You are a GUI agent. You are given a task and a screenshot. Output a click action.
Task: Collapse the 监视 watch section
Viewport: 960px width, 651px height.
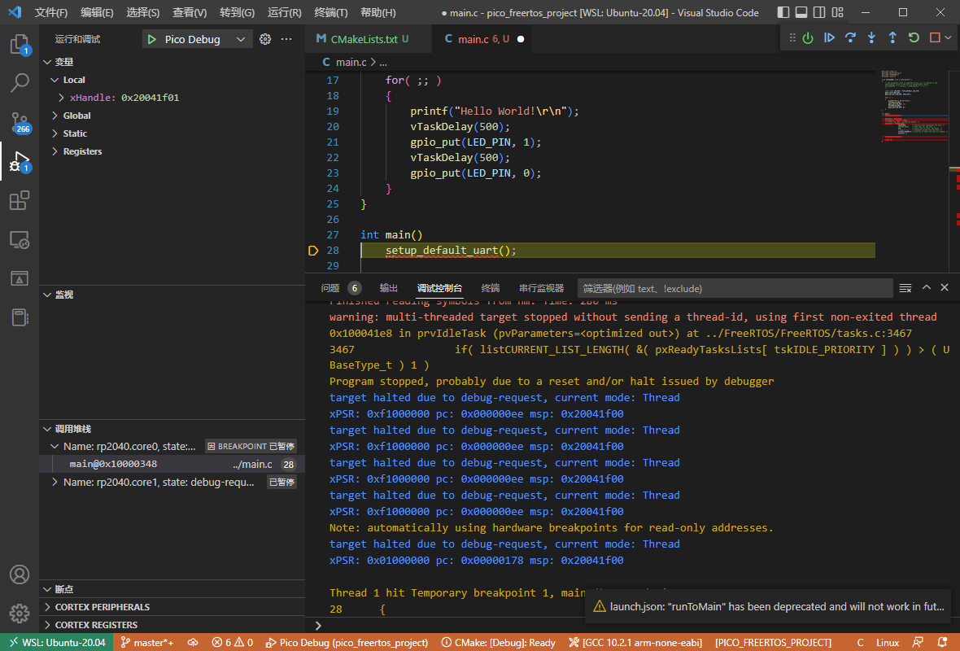coord(48,295)
